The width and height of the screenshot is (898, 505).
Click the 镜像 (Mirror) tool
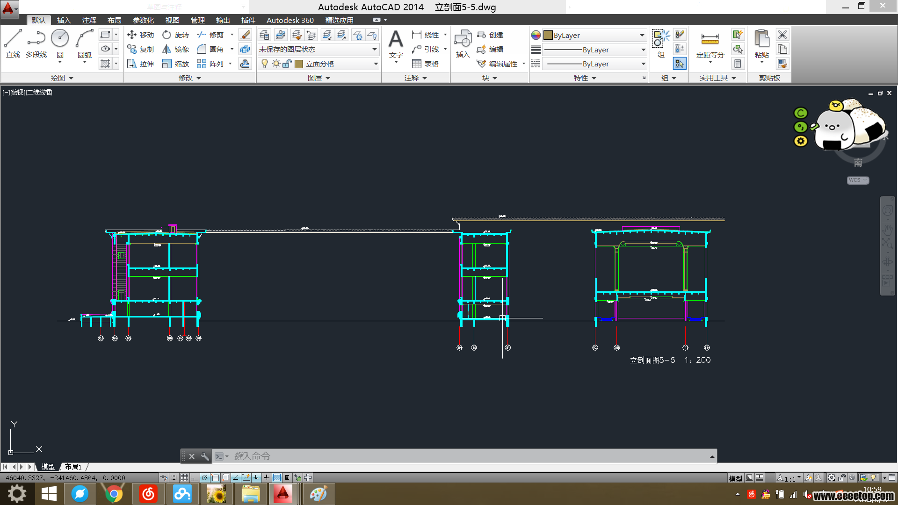pos(175,50)
